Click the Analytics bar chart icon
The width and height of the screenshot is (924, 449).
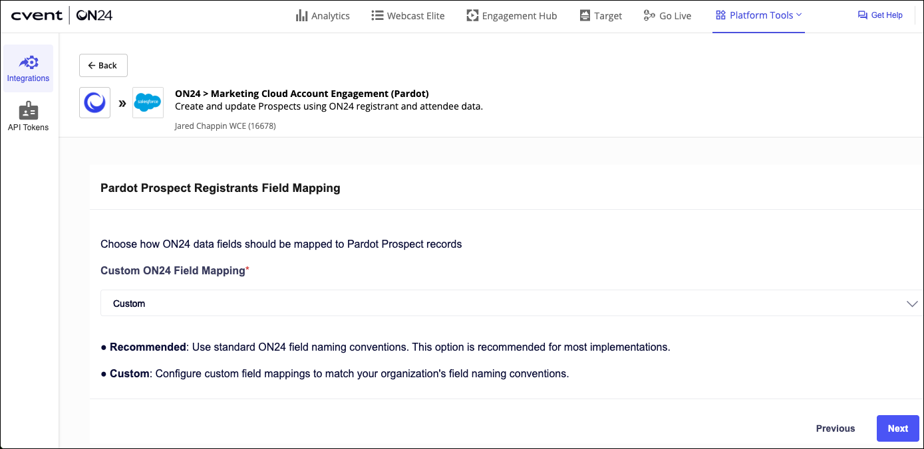click(x=301, y=15)
